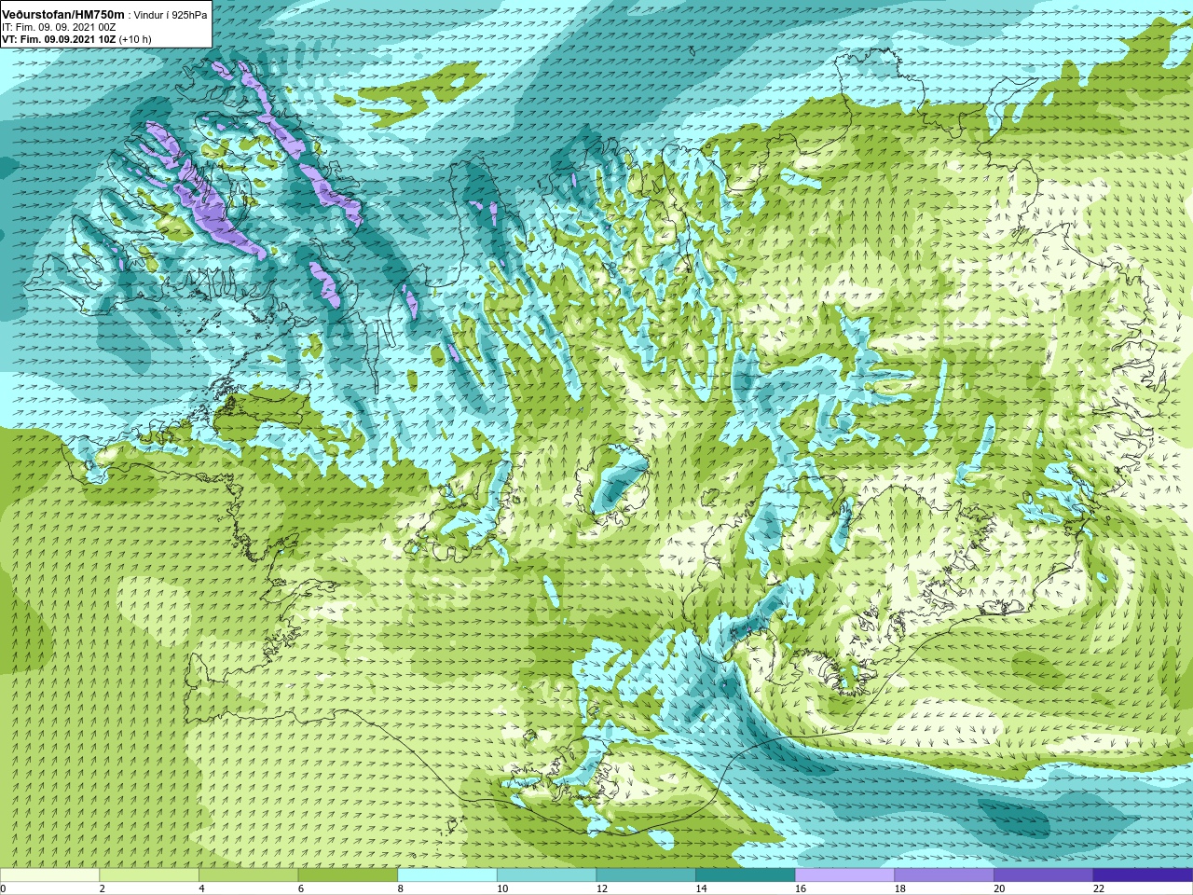Click the 'IT: Fim. 09. 09. 2021 00Z' line

click(x=59, y=28)
